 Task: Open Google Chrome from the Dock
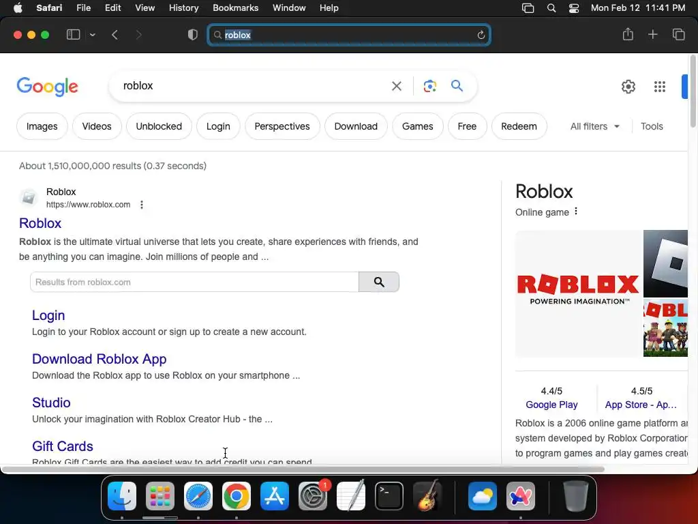[x=237, y=496]
